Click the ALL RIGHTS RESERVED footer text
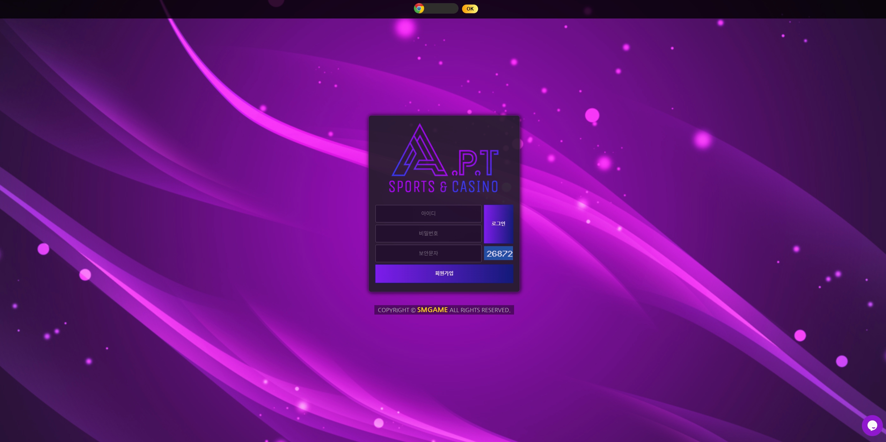This screenshot has width=886, height=442. 480,310
